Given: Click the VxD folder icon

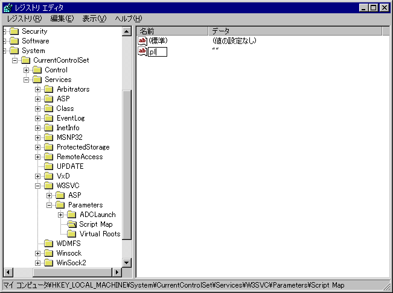Looking at the screenshot, I should tap(49, 176).
